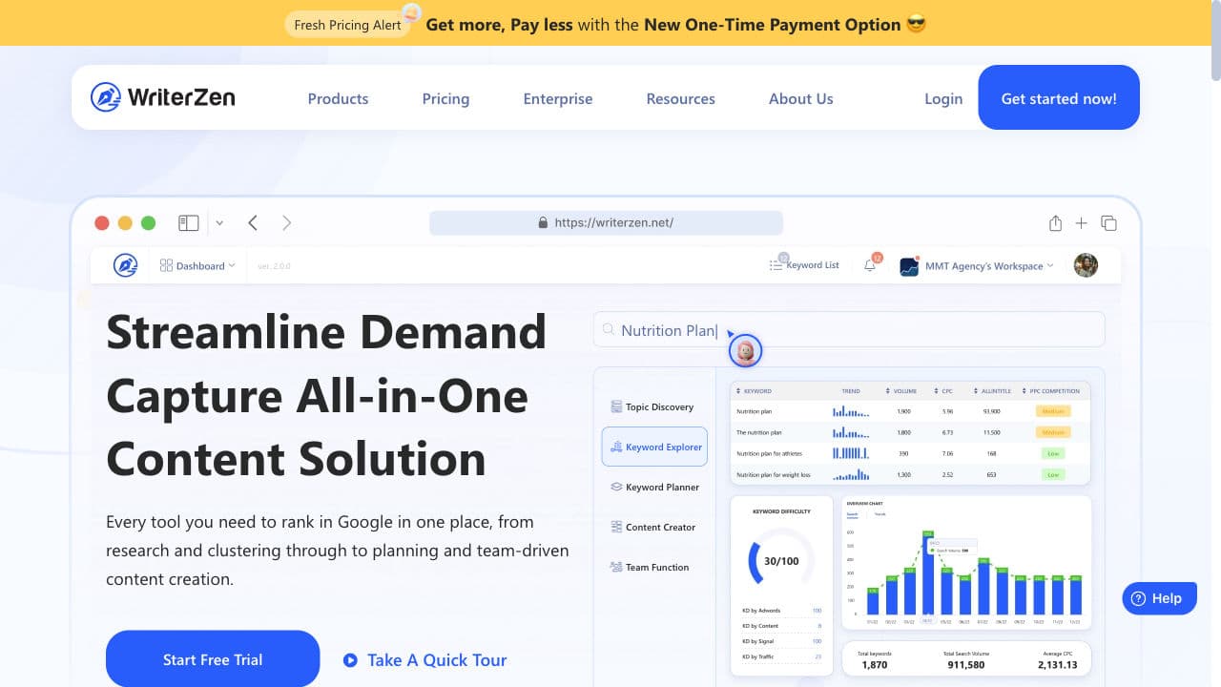The image size is (1221, 687).
Task: Click the writerzen.net address bar
Action: [x=606, y=222]
